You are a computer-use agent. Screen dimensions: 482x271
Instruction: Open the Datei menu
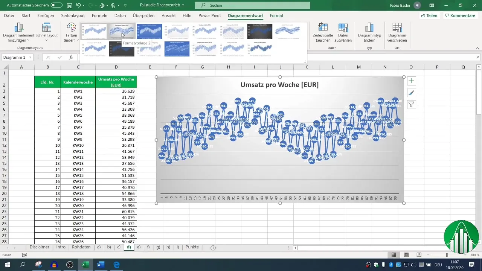point(9,16)
